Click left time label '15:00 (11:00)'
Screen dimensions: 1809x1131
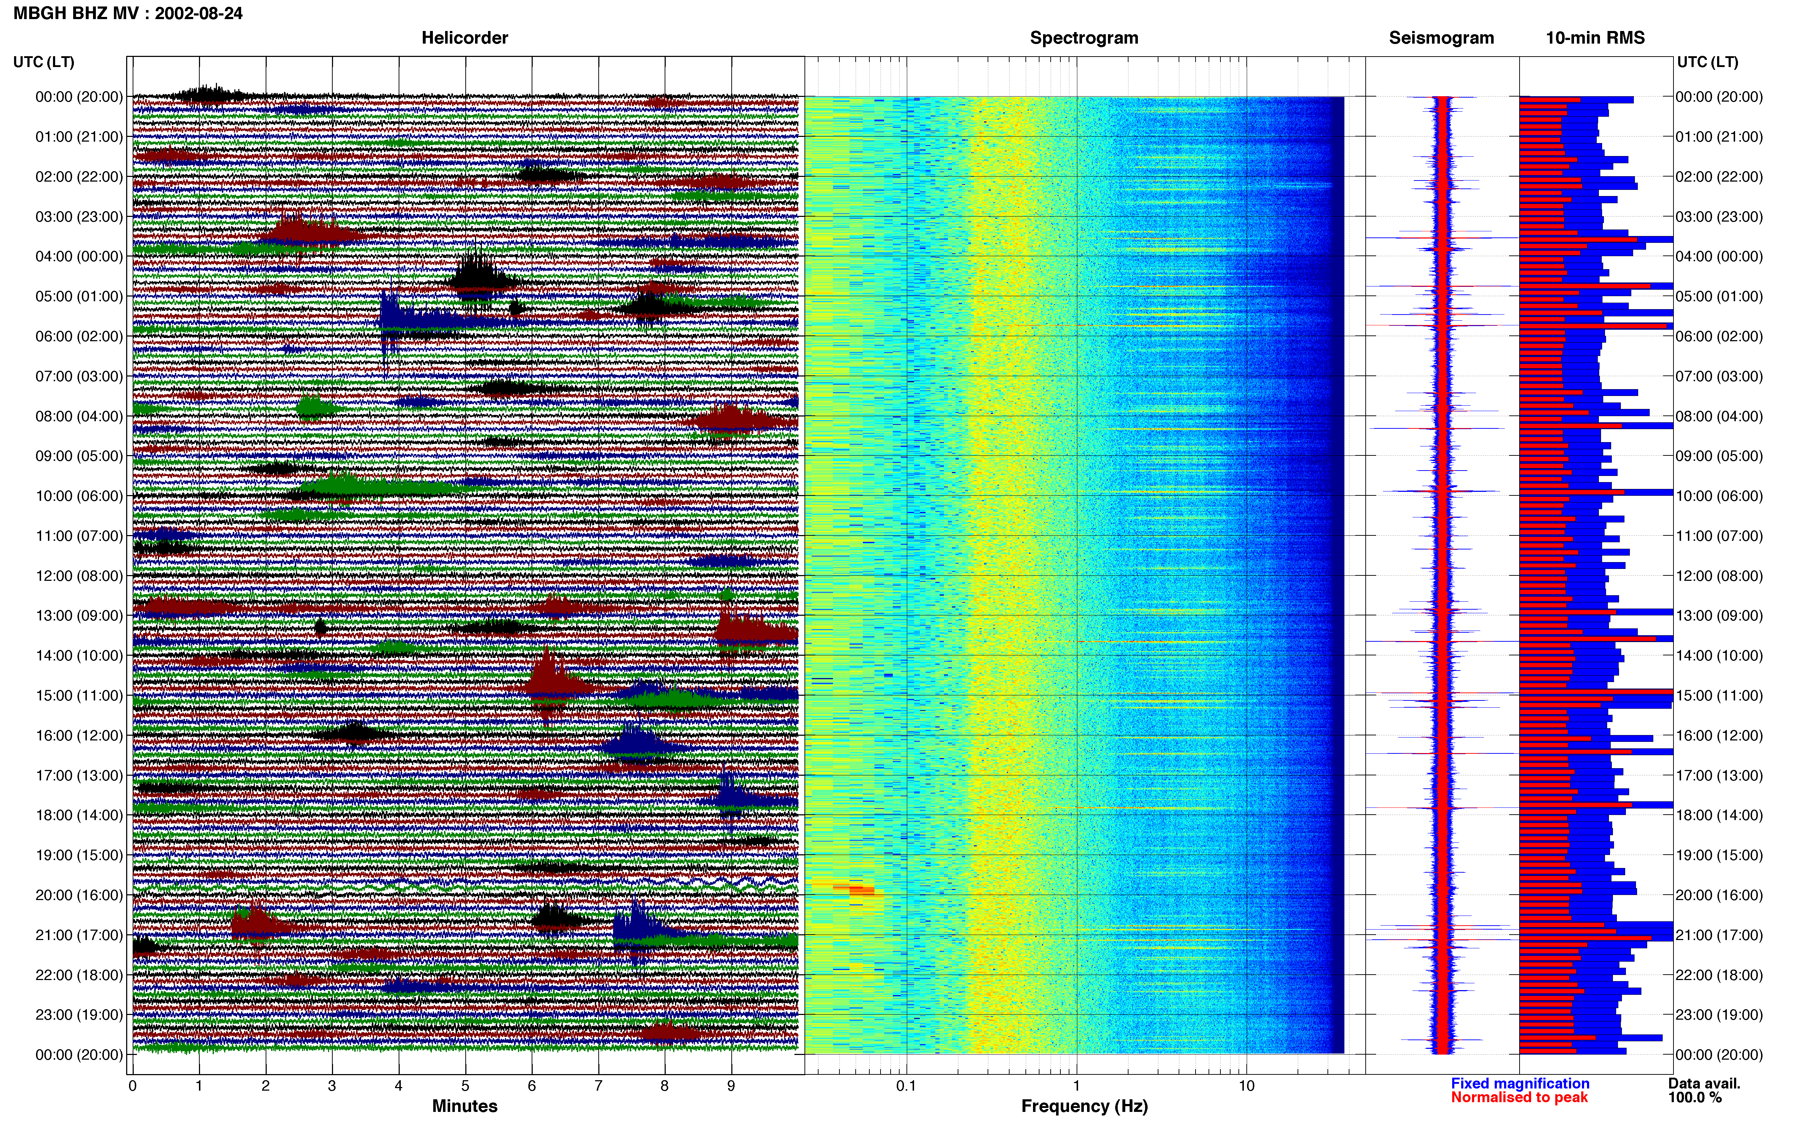pos(79,696)
